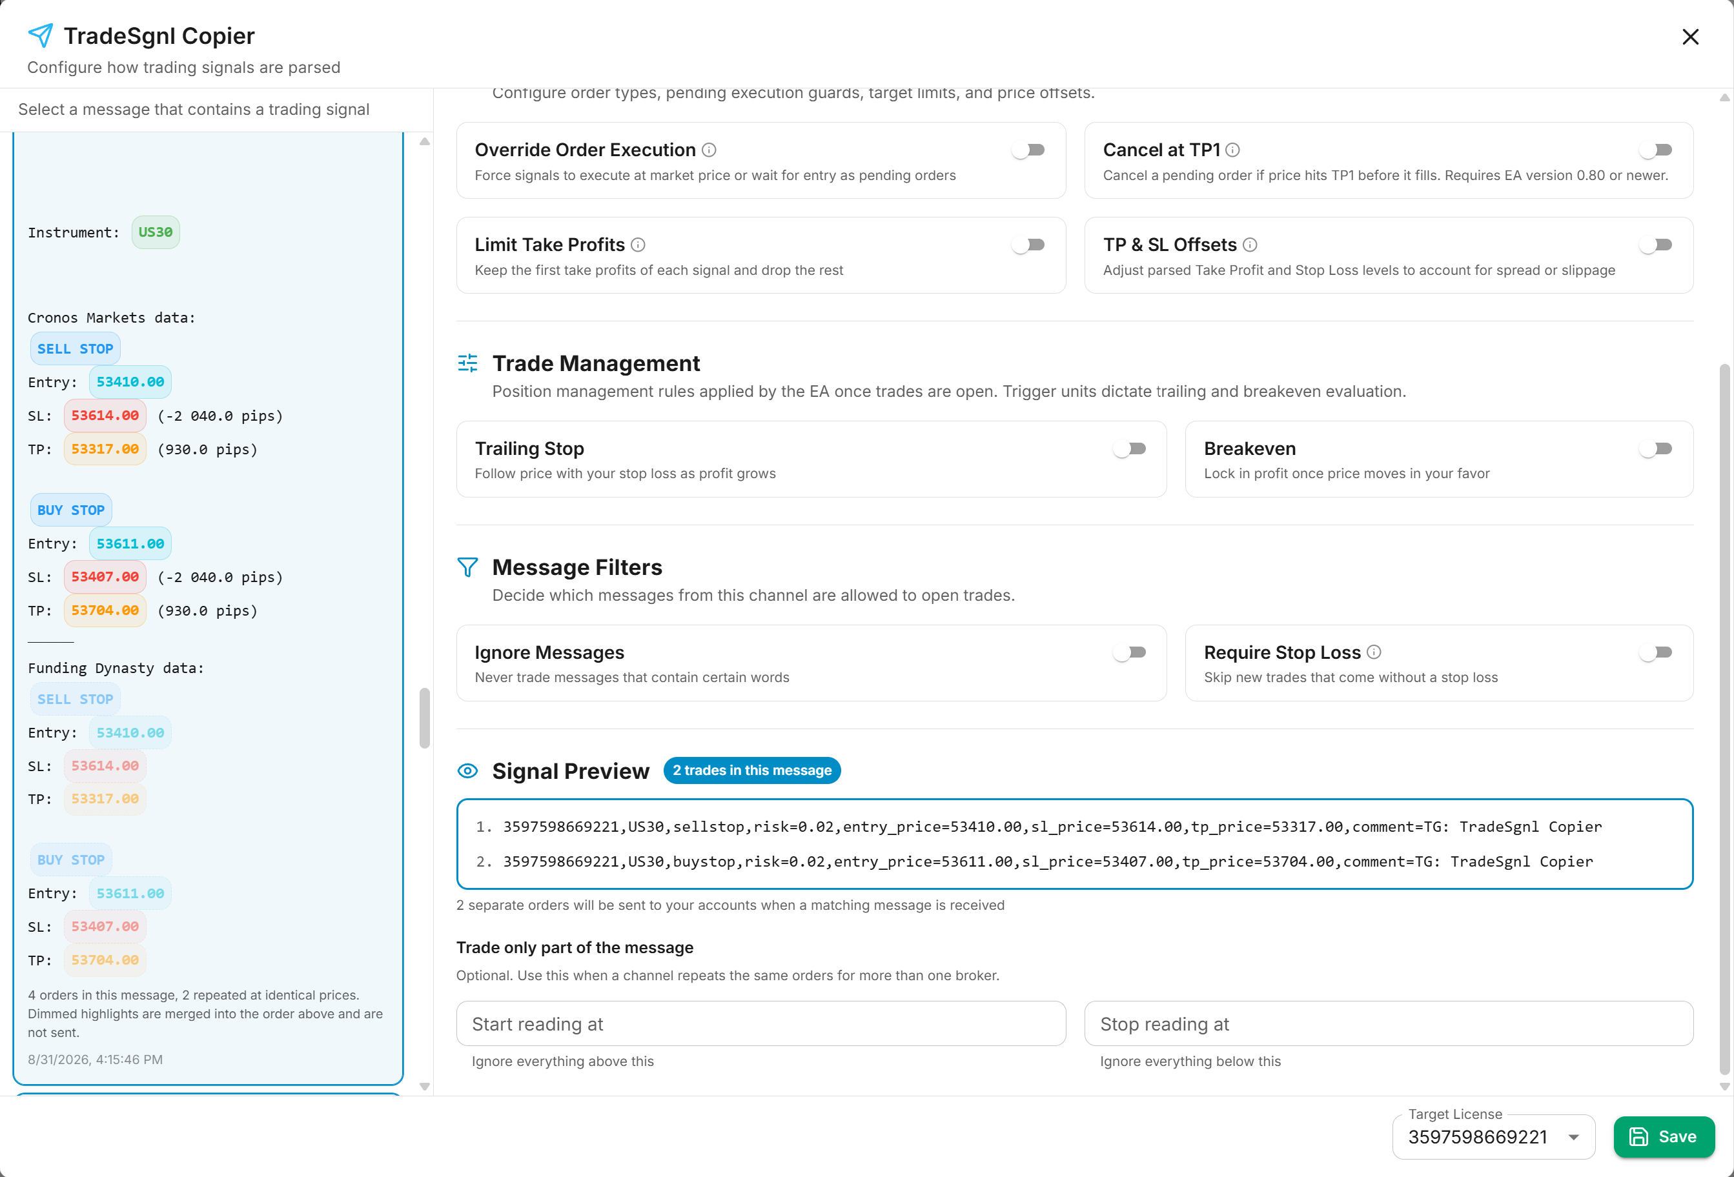
Task: Click the message list scrollbar thumb
Action: tap(425, 718)
